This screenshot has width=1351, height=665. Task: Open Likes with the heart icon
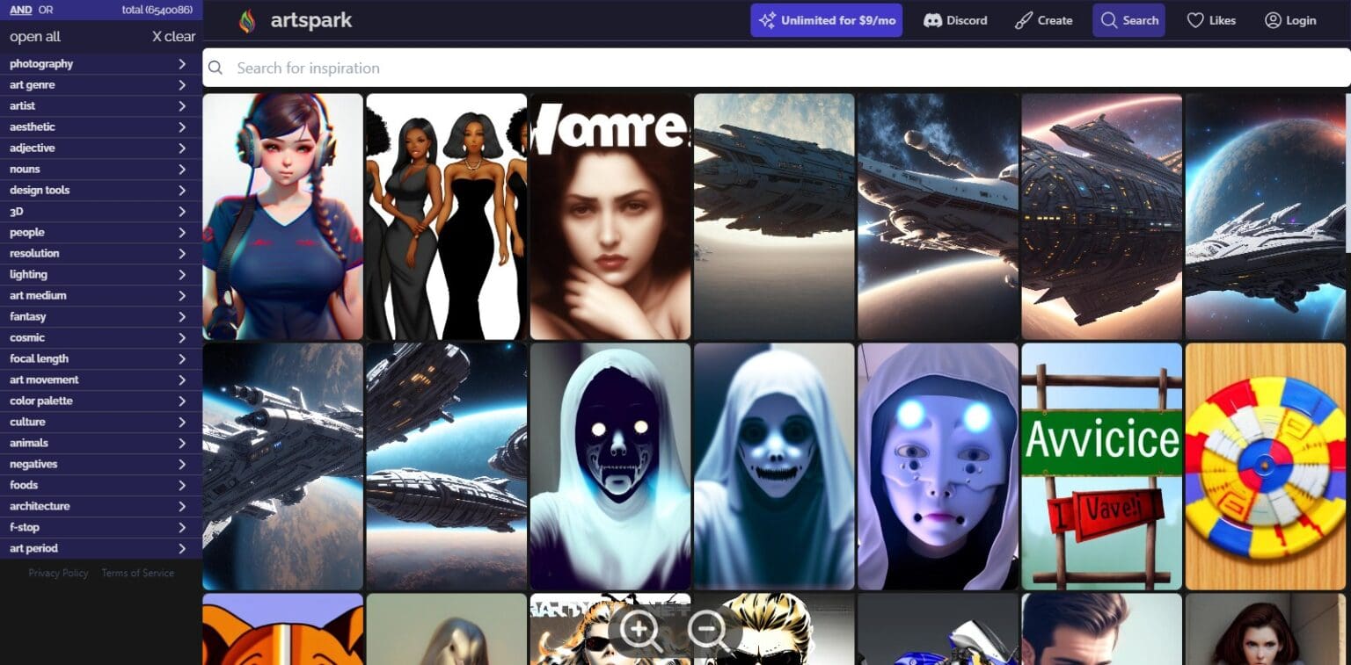[x=1194, y=20]
